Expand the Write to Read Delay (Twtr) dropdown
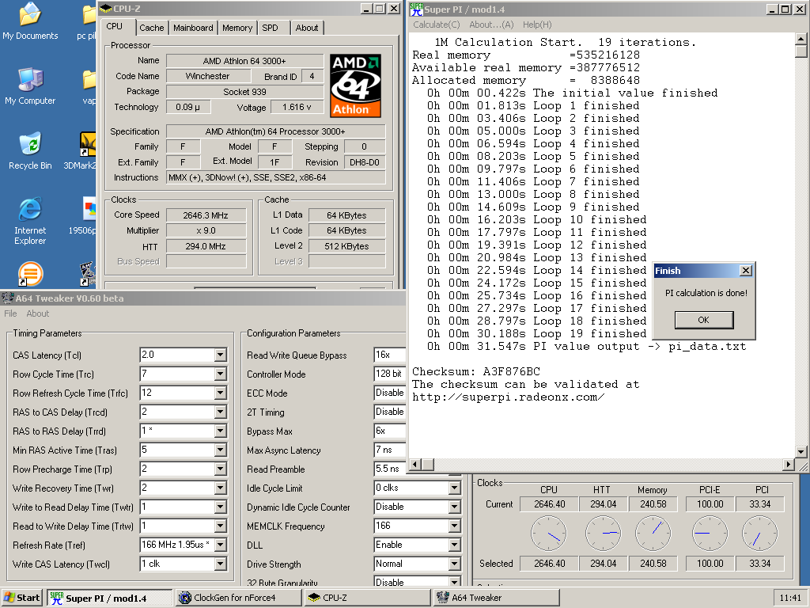The height and width of the screenshot is (608, 810). 221,507
